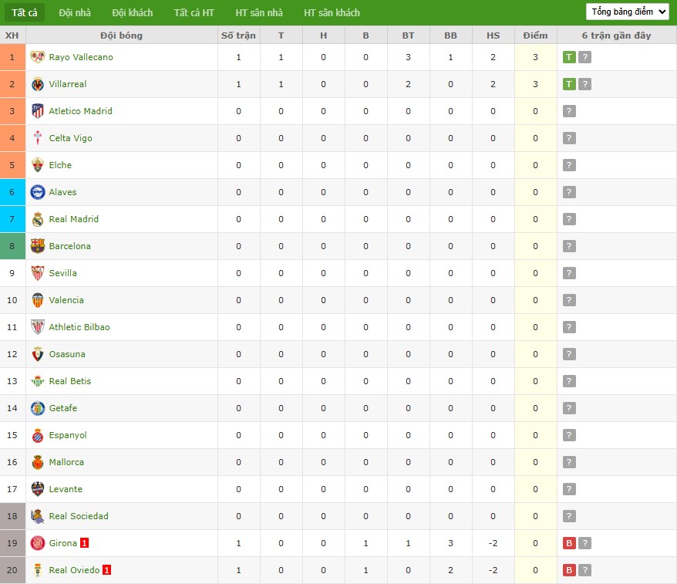Viewport: 677px width, 584px height.
Task: Click the Athletic Bilbao crest
Action: (x=37, y=327)
